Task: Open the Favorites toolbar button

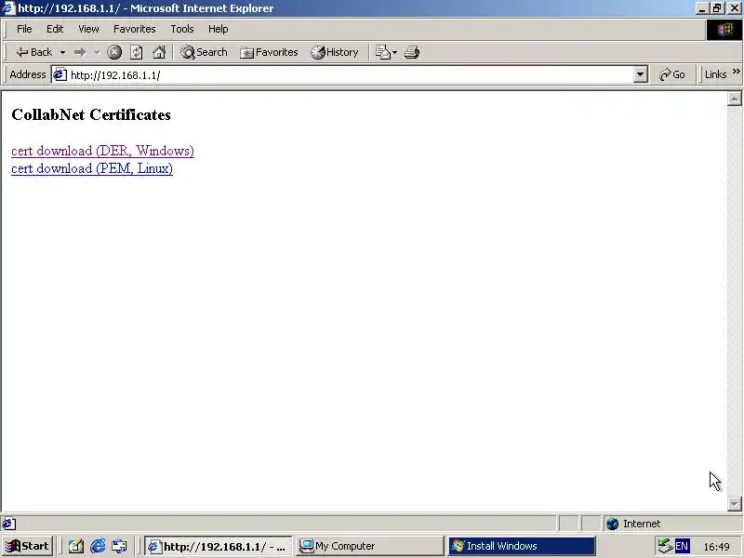Action: (x=269, y=52)
